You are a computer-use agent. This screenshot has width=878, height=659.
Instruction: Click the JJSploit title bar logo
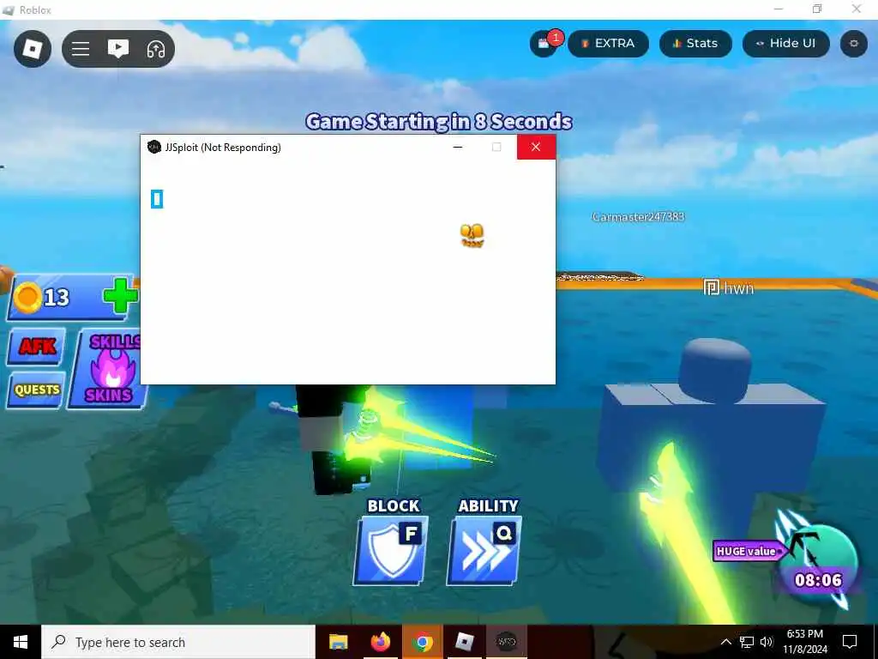pyautogui.click(x=154, y=148)
